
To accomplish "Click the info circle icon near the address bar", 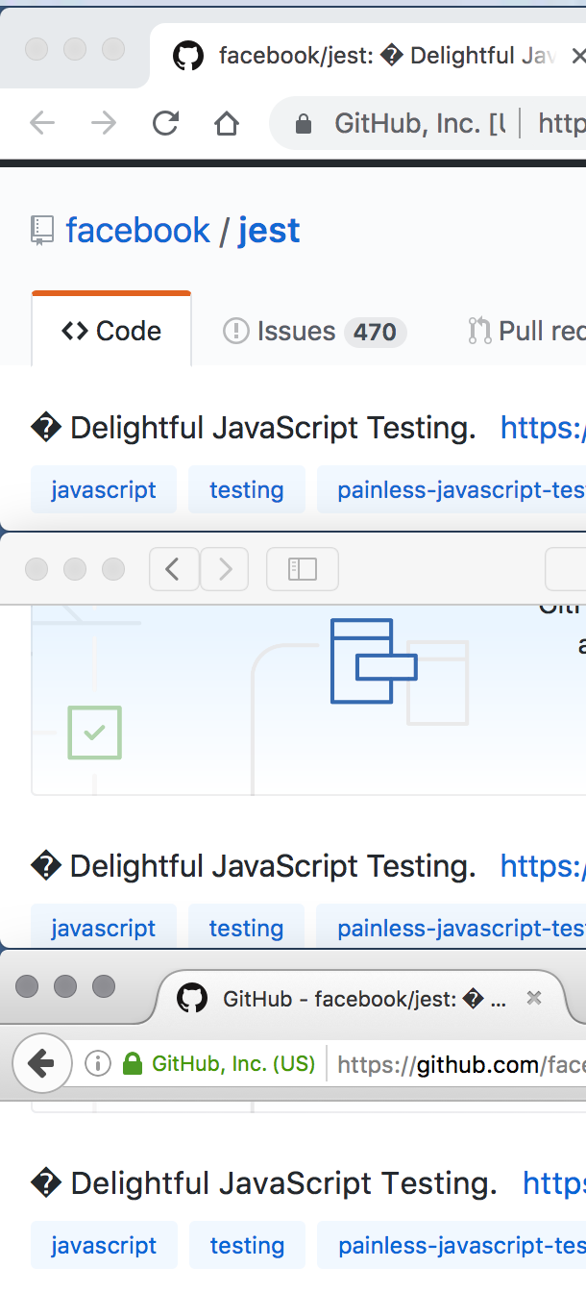I will click(97, 1063).
